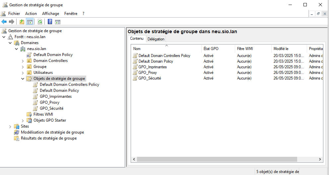Sort list by the État GPO column header
The width and height of the screenshot is (329, 175).
[211, 49]
